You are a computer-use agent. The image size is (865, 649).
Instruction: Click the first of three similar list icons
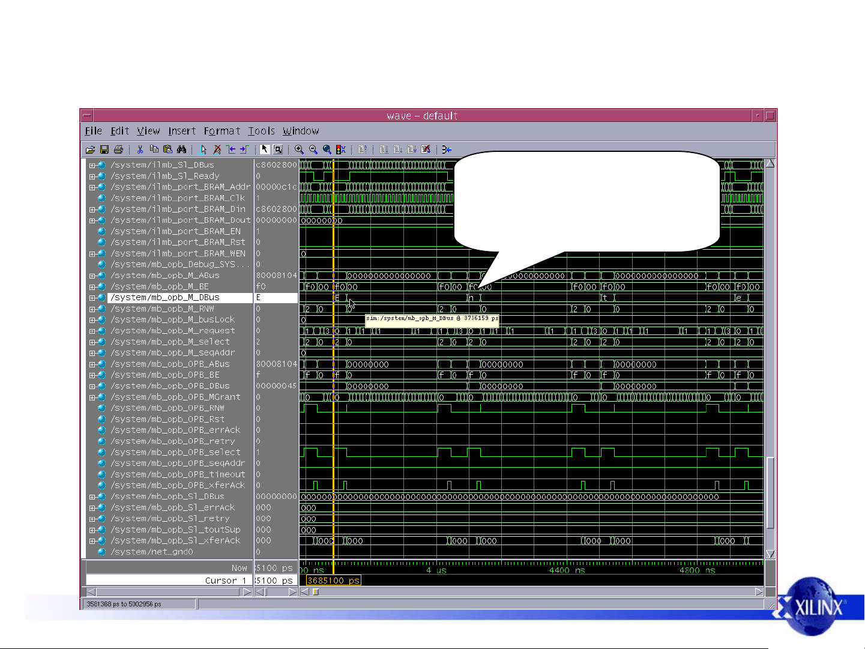point(384,149)
